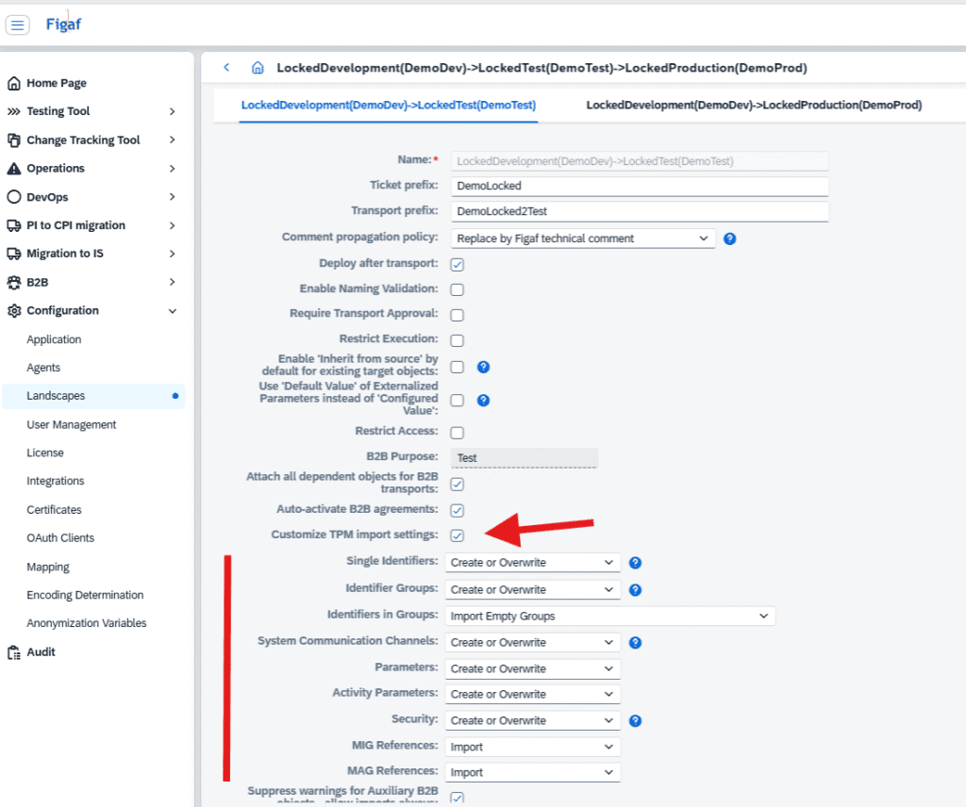Image resolution: width=966 pixels, height=807 pixels.
Task: Click the Audit clipboard icon
Action: point(13,652)
